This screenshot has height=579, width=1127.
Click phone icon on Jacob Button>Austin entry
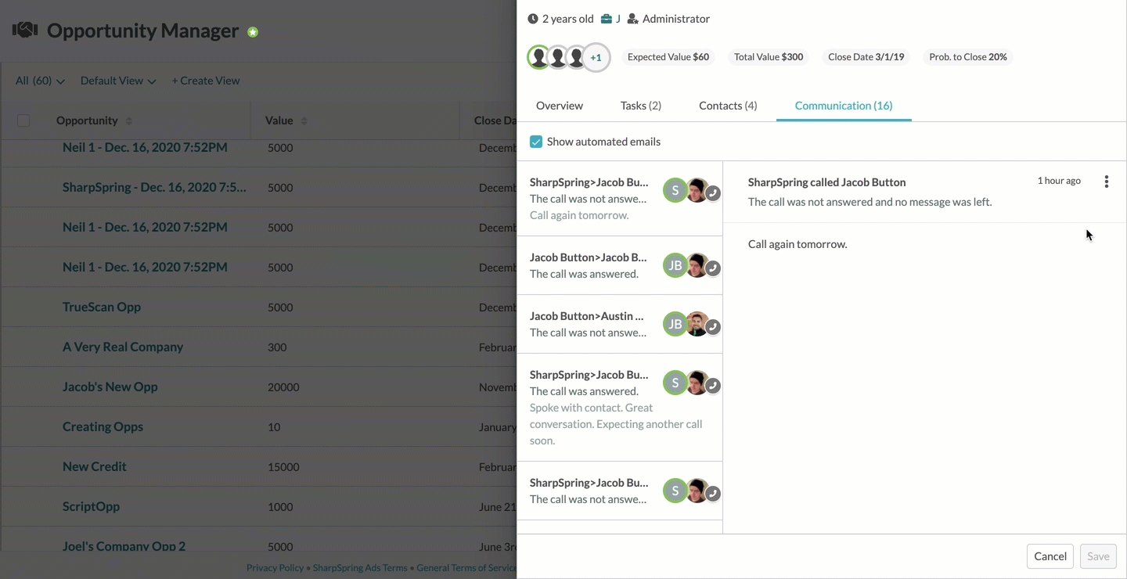click(713, 327)
